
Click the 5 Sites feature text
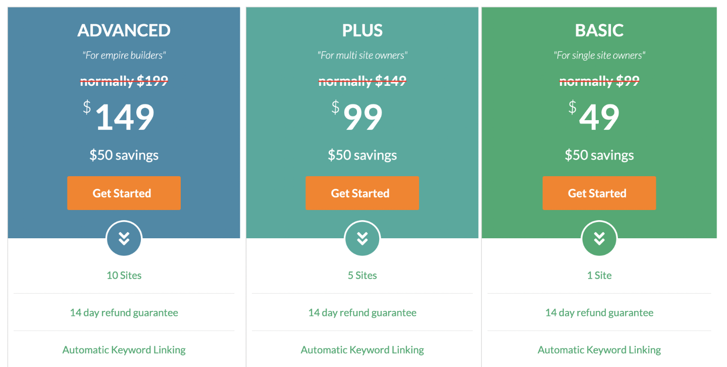362,275
